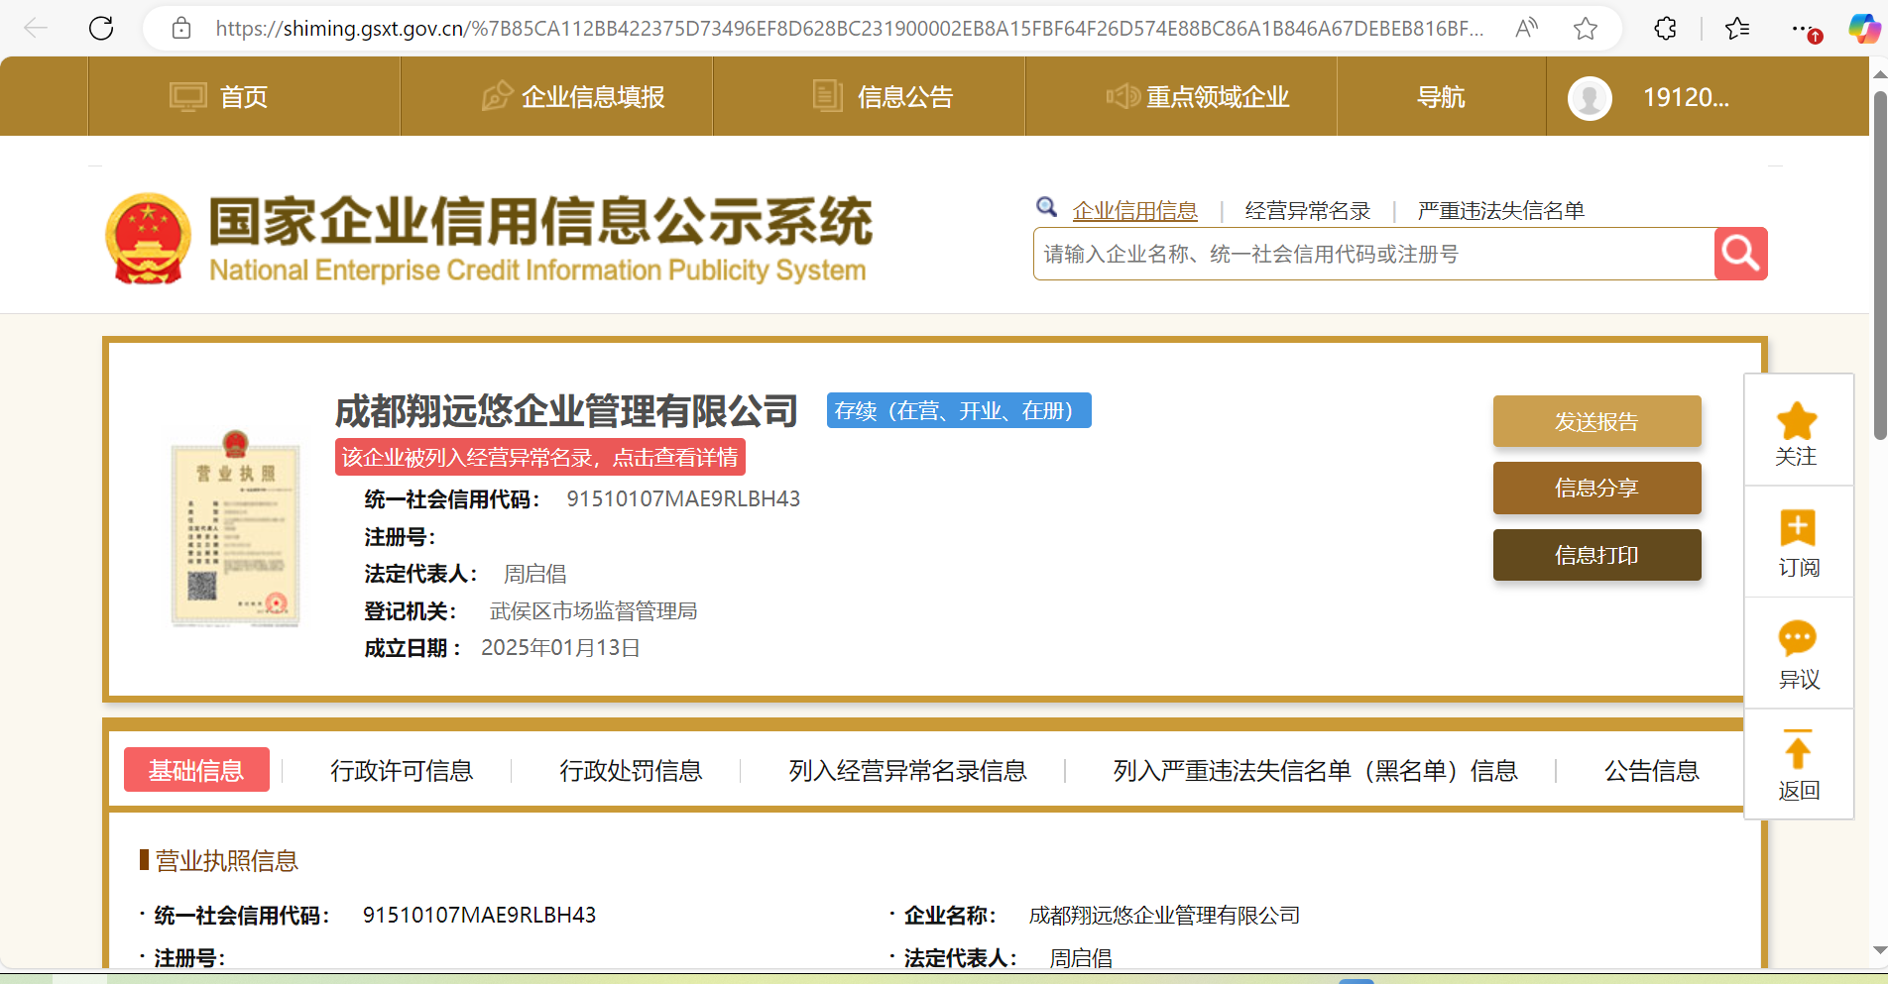Open browser extensions puzzle icon
1888x984 pixels.
[1665, 28]
